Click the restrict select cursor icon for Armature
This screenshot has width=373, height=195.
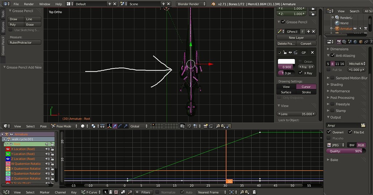pos(361,28)
